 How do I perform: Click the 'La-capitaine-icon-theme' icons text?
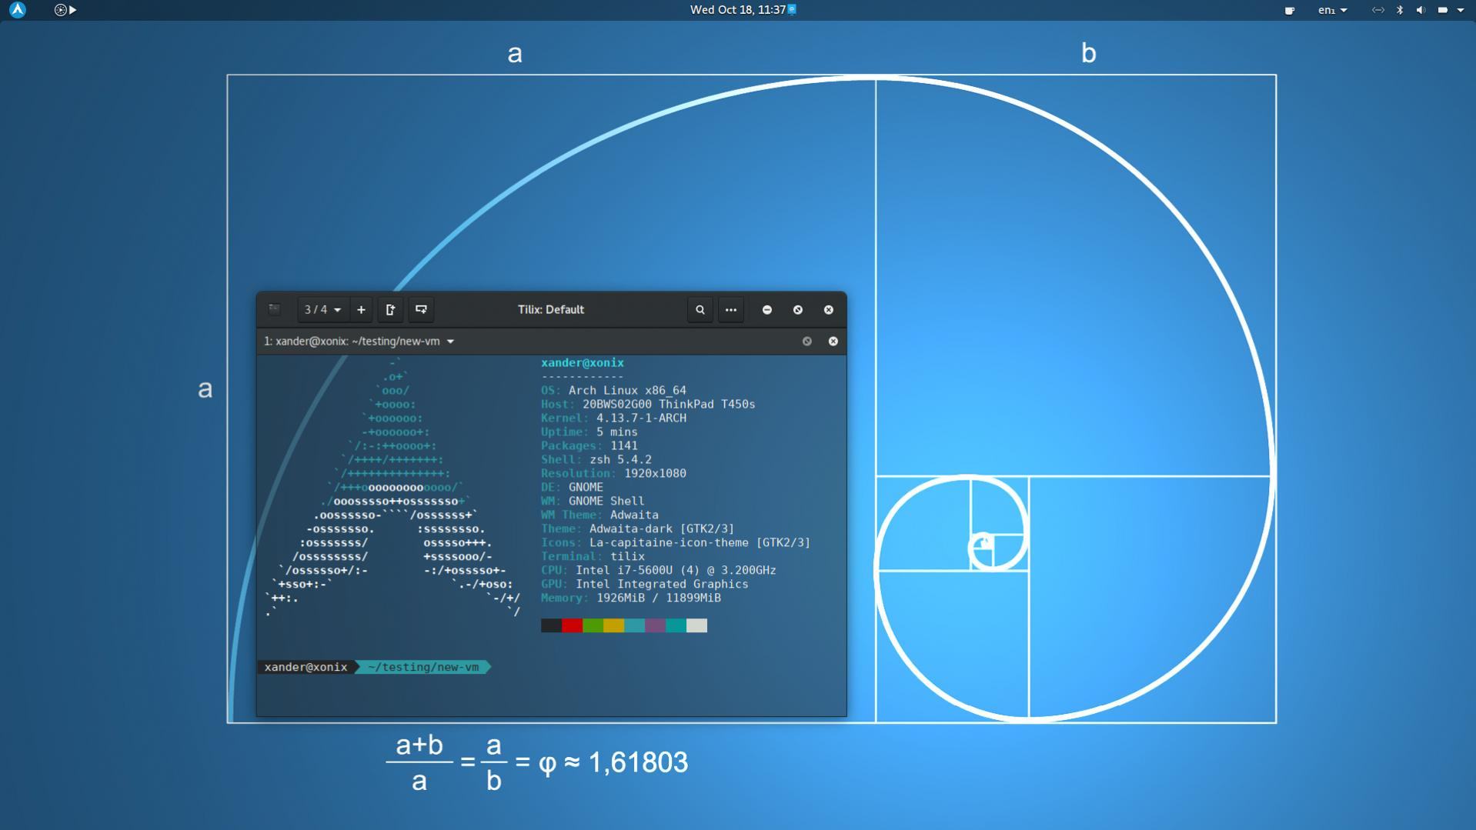(669, 542)
